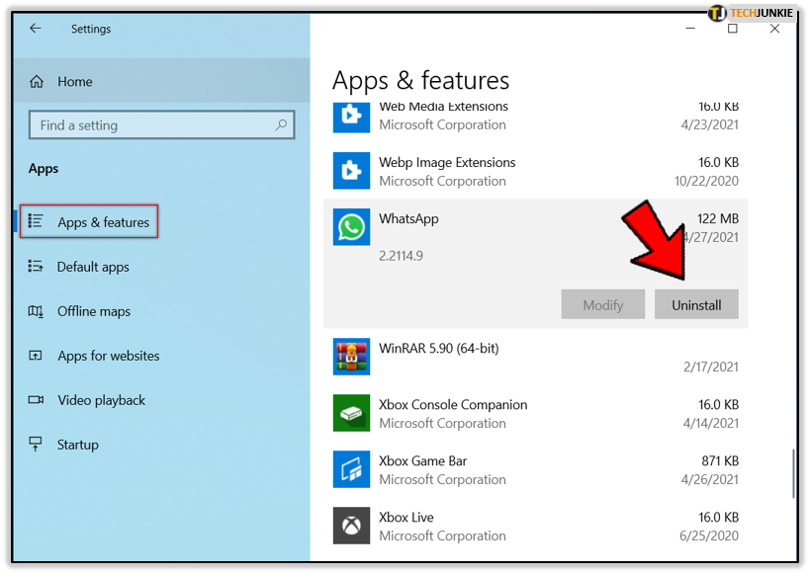Click the Home house icon

point(37,82)
